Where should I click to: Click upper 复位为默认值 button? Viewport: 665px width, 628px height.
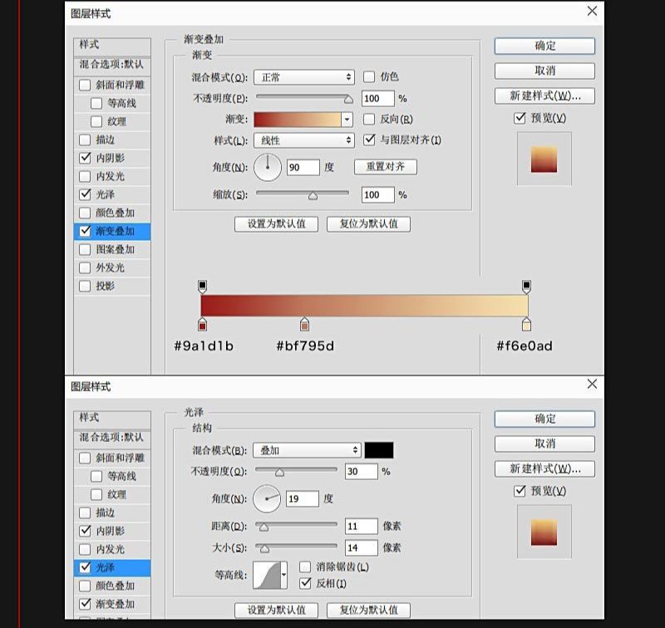[x=368, y=224]
